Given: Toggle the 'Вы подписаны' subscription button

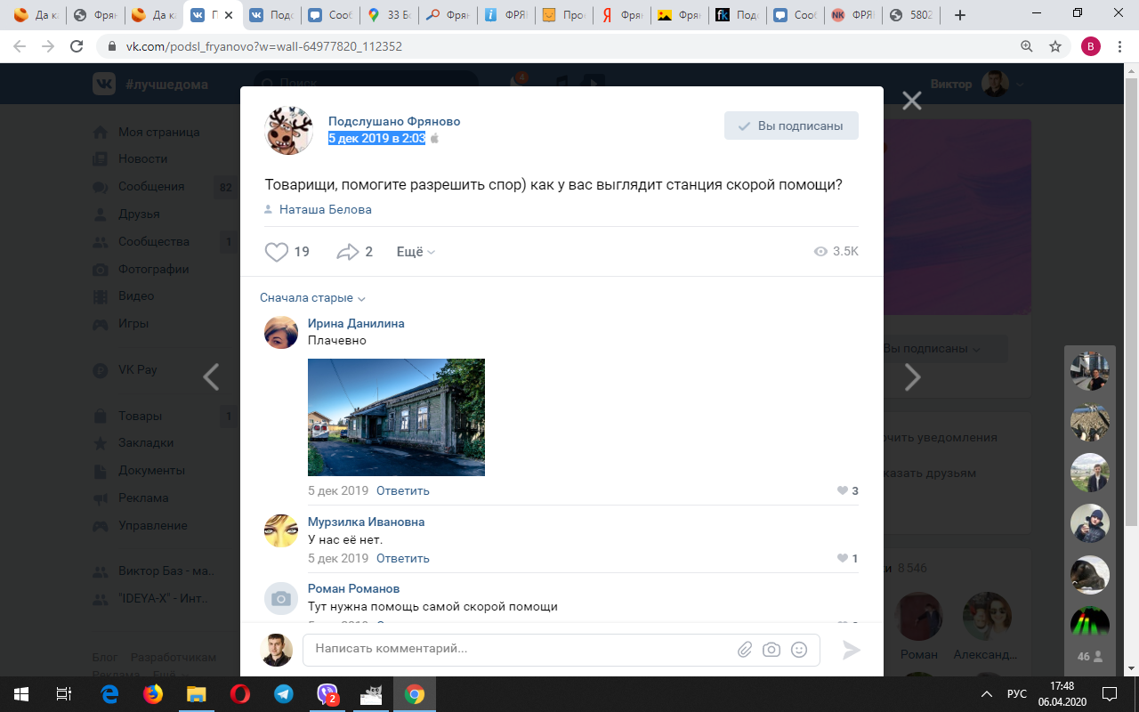Looking at the screenshot, I should 790,126.
